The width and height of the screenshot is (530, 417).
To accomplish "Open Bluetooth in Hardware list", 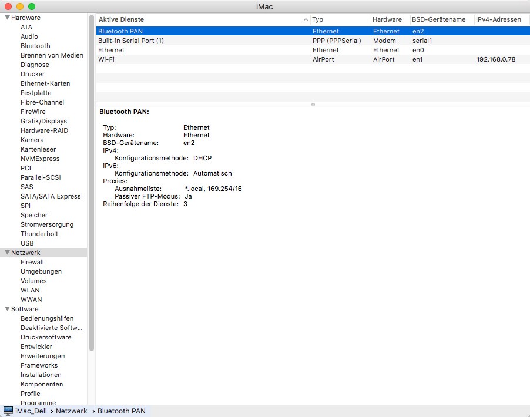I will click(x=35, y=46).
